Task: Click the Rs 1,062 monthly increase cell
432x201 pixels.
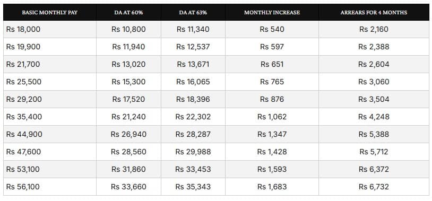Action: click(272, 117)
